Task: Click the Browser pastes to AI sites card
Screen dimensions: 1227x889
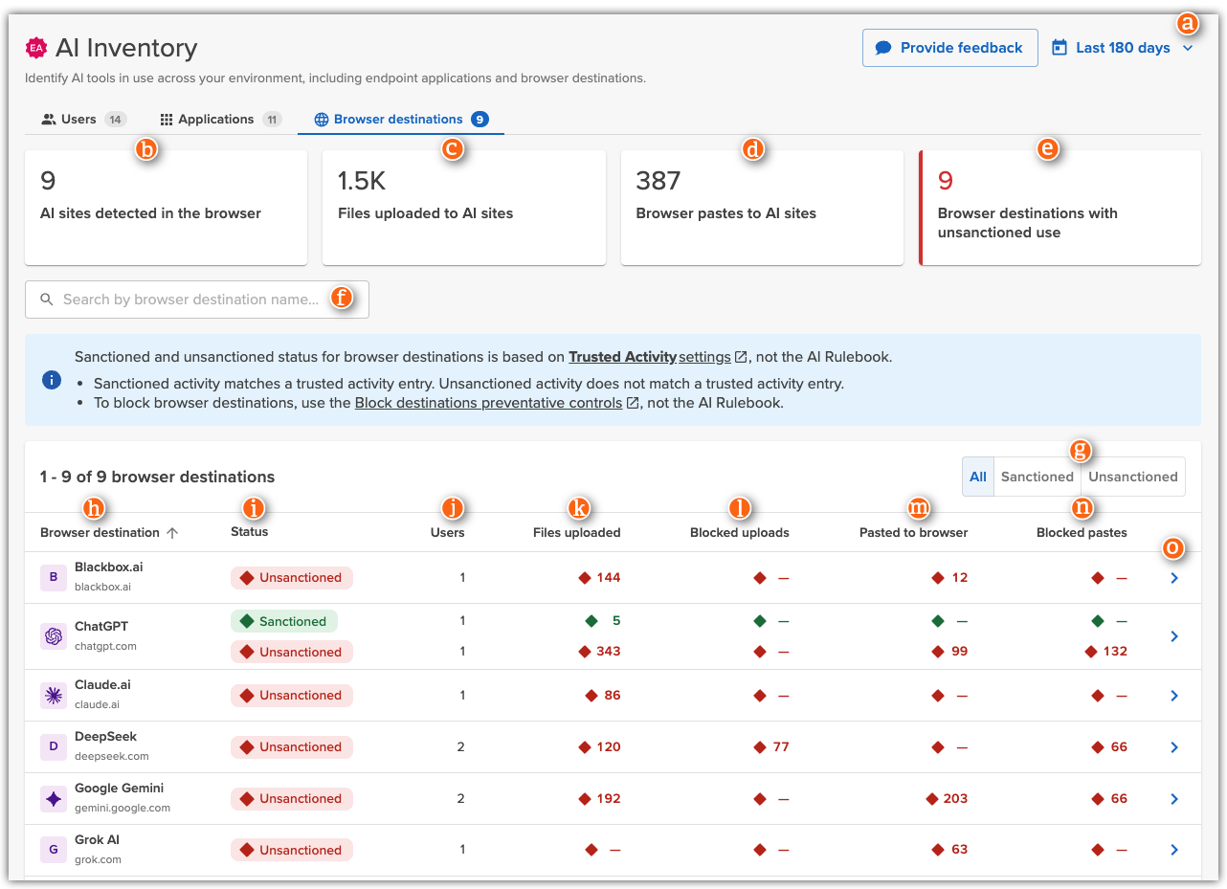Action: (762, 208)
